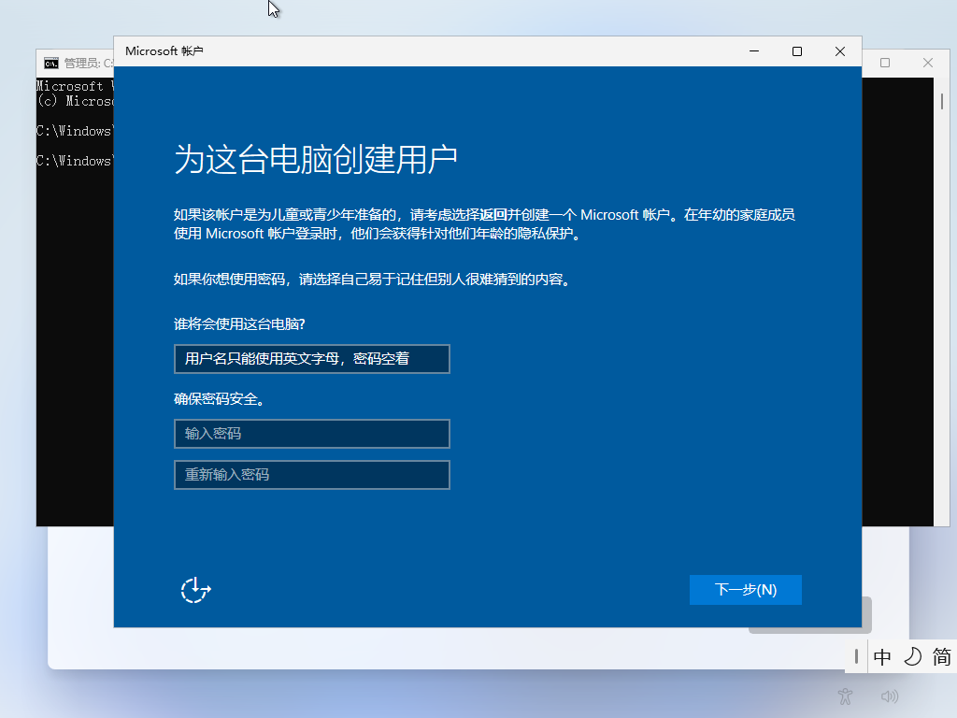
Task: Click the timer skip icon at dialog bottom-left
Action: pyautogui.click(x=194, y=591)
